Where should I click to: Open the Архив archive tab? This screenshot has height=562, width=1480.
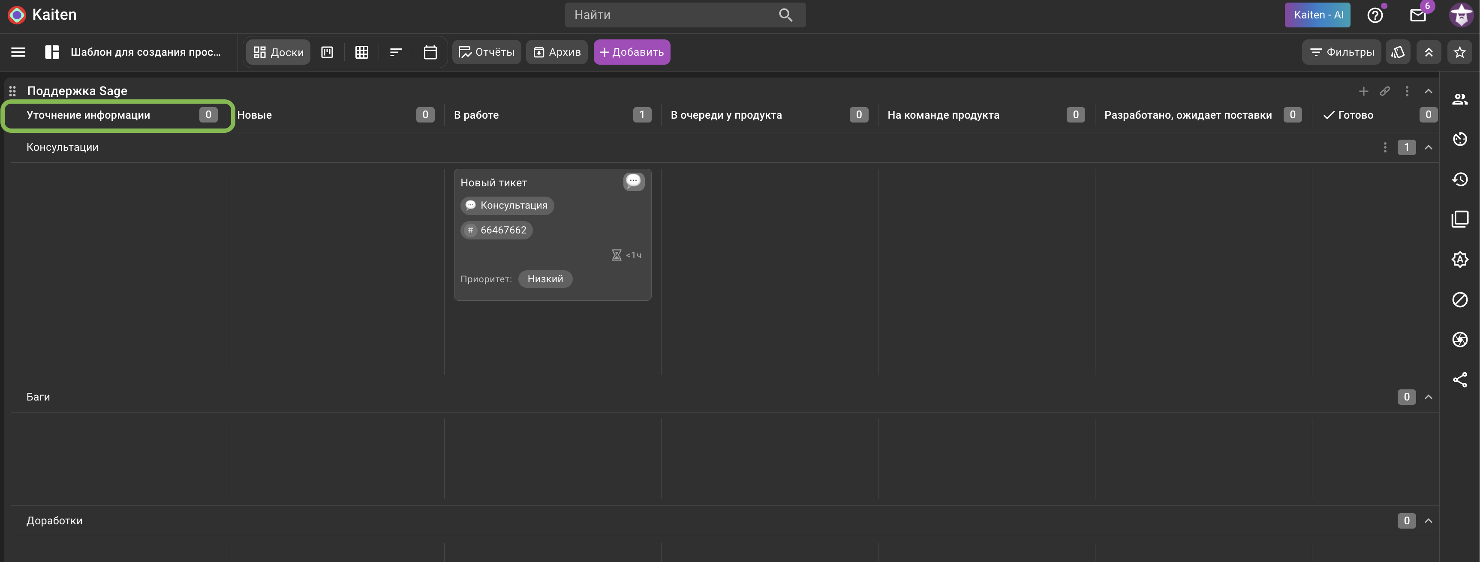point(557,52)
